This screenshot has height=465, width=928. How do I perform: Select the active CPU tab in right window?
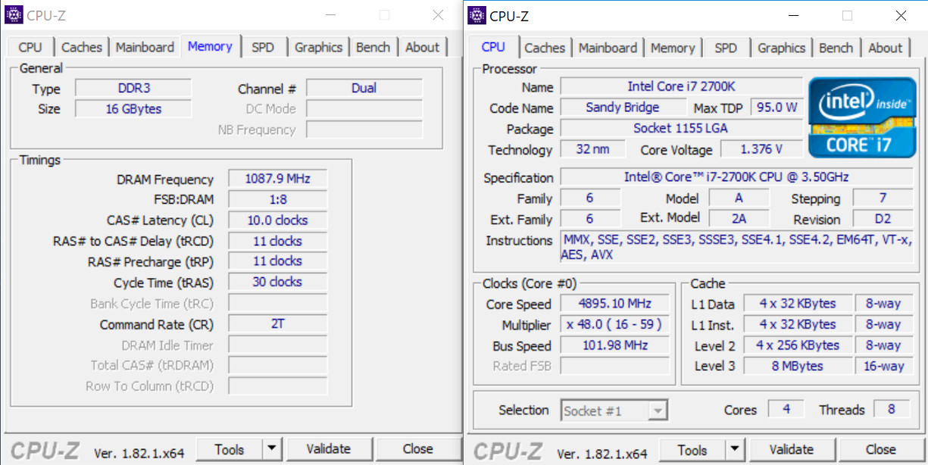point(493,46)
